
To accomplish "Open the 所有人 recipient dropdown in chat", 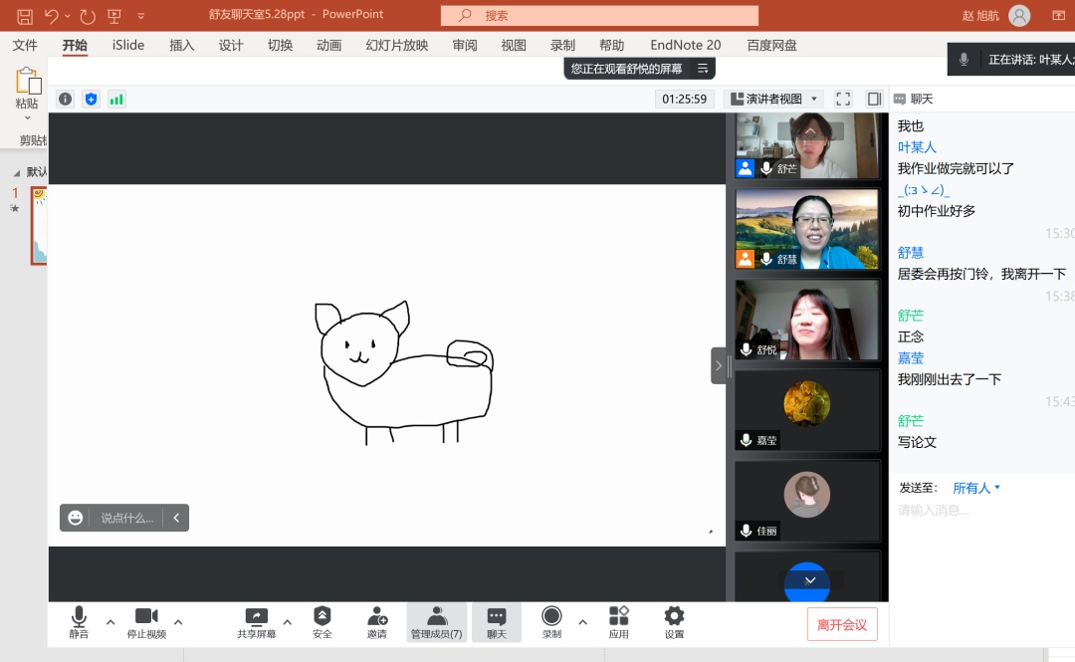I will coord(976,488).
